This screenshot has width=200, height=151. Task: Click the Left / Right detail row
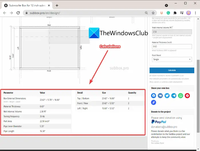(110, 108)
